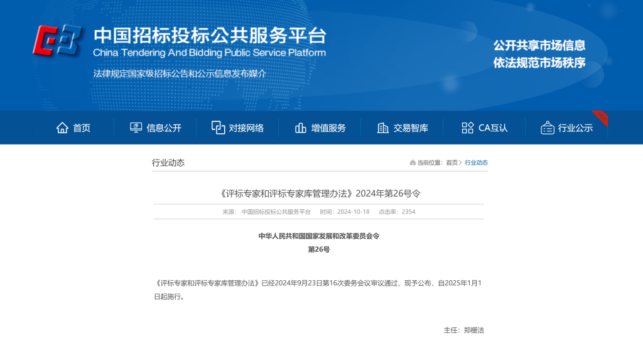This screenshot has height=338, width=643.
Task: Click the 中国招标投标公共服务平台 header title
Action: pos(210,35)
